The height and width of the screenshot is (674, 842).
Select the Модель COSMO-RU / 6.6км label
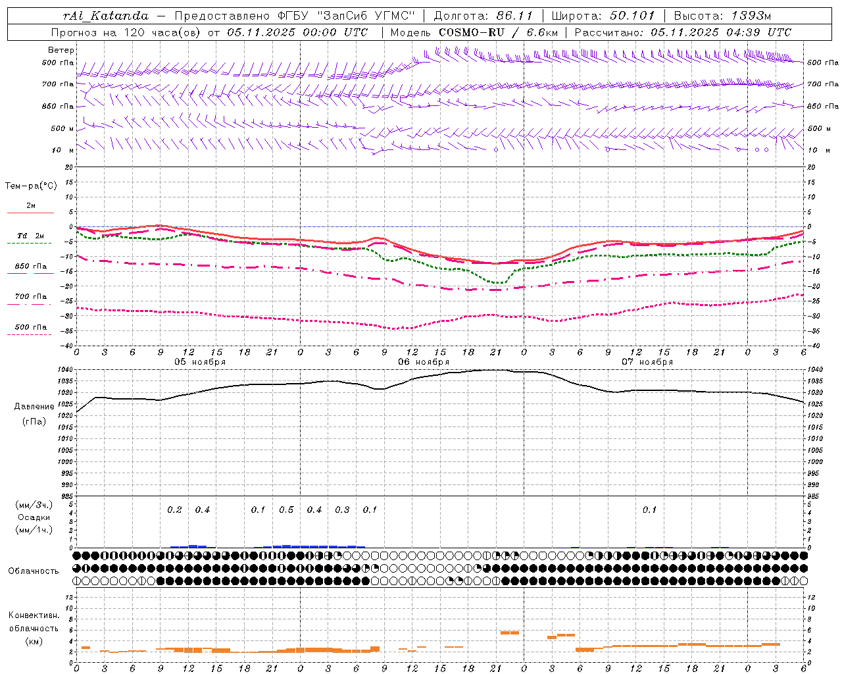(x=474, y=32)
